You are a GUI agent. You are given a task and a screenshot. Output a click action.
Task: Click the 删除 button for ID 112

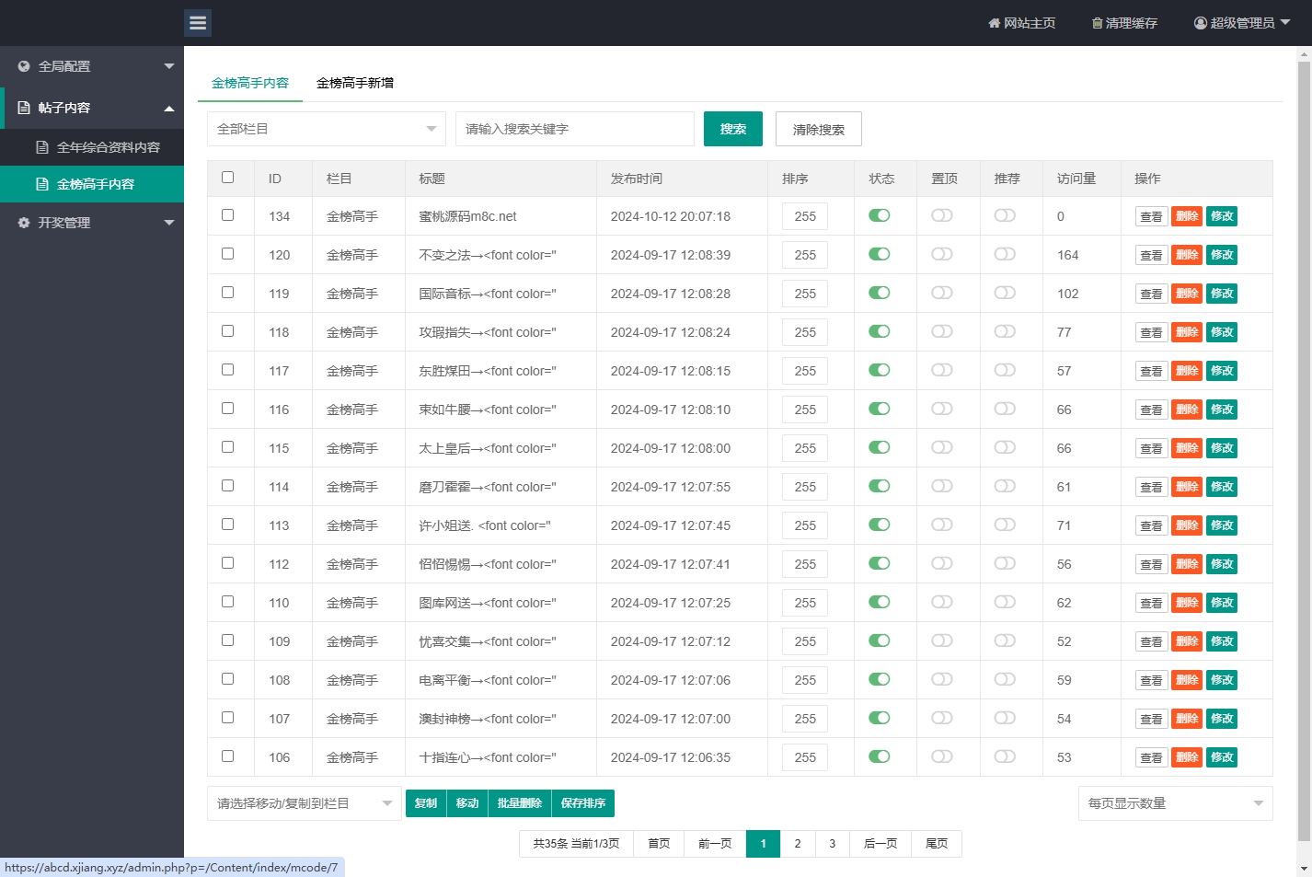(x=1187, y=564)
